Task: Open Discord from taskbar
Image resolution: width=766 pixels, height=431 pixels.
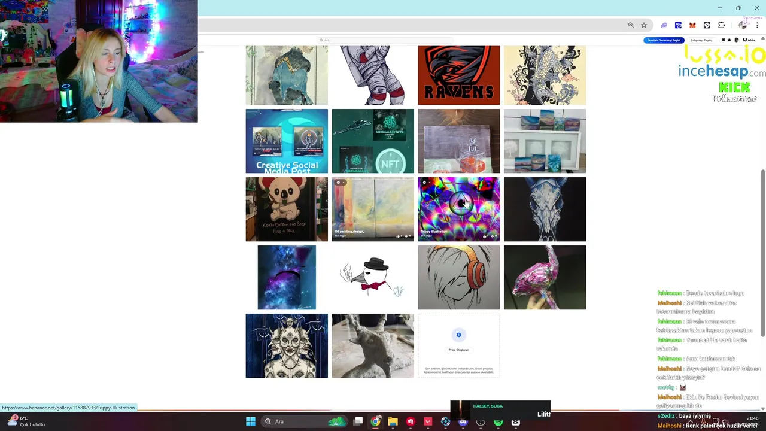Action: 463,421
